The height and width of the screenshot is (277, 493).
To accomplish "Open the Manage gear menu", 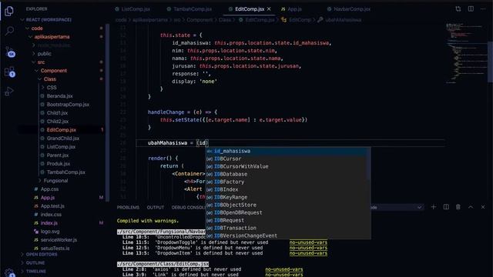I will click(9, 272).
